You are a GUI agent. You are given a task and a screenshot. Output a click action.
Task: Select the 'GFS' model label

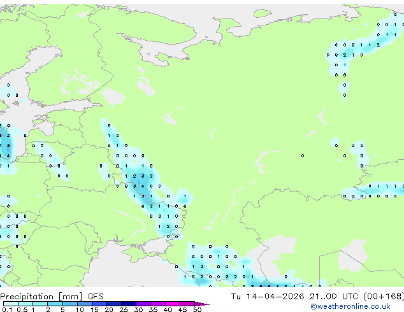pos(96,297)
